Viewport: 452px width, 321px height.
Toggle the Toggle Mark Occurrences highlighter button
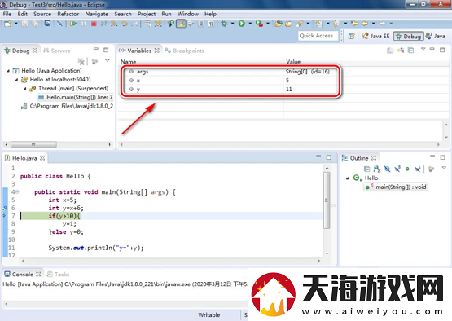pyautogui.click(x=181, y=24)
